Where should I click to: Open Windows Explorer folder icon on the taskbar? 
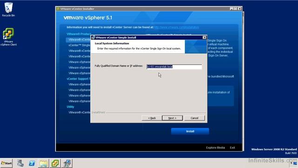pos(43,163)
